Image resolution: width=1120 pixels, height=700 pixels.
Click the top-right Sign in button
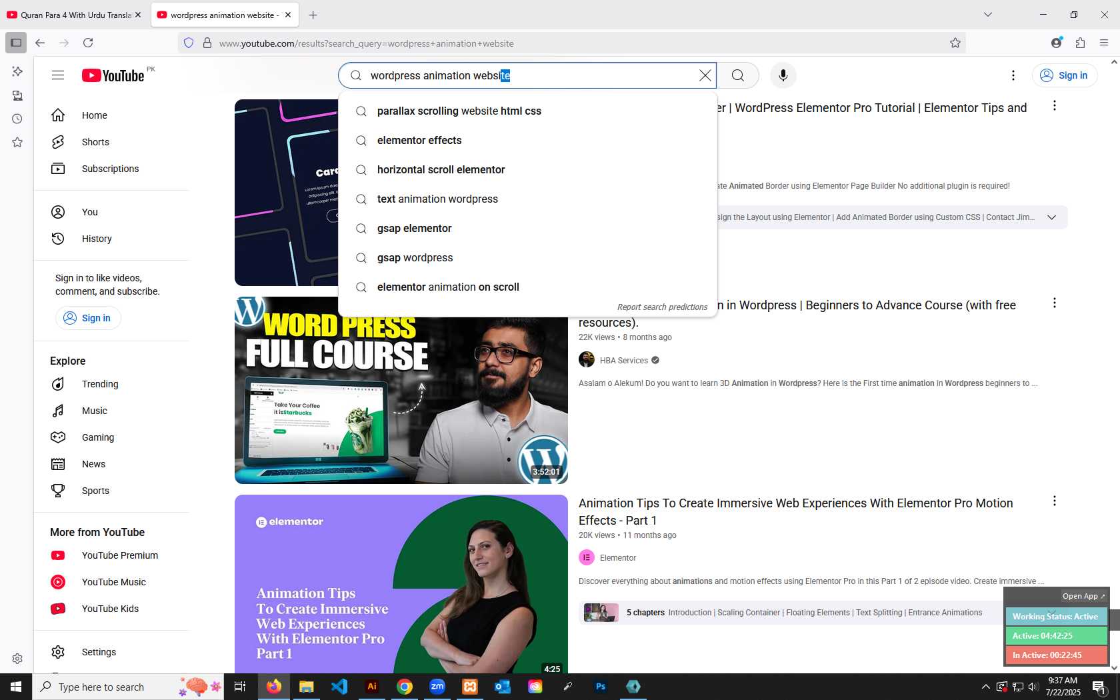pyautogui.click(x=1065, y=75)
